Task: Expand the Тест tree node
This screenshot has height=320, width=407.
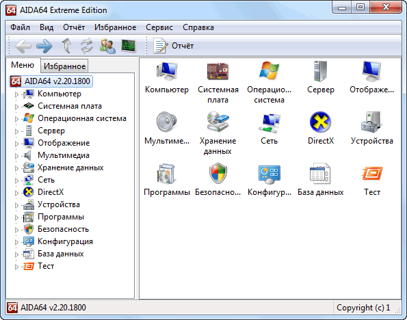Action: pos(16,267)
